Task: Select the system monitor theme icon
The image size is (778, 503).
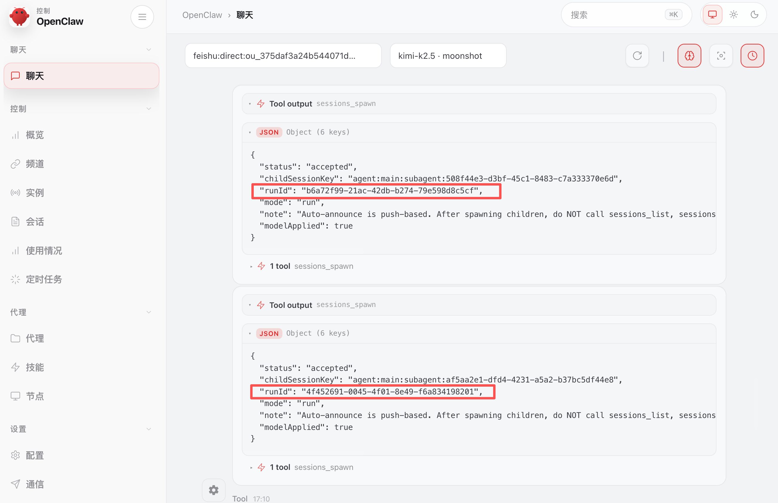Action: (712, 15)
